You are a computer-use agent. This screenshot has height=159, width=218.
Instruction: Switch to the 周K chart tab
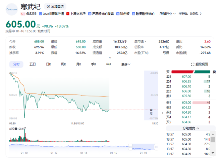click(x=63, y=64)
